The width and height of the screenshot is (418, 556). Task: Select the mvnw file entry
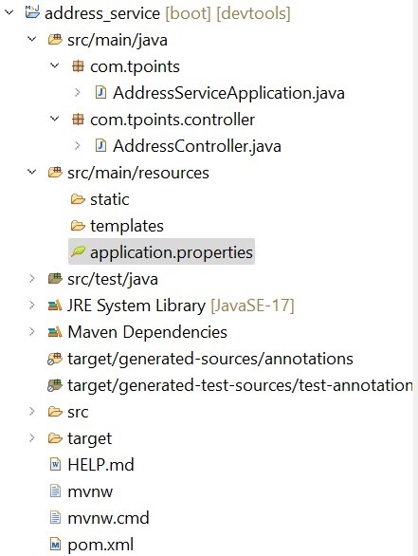(82, 491)
